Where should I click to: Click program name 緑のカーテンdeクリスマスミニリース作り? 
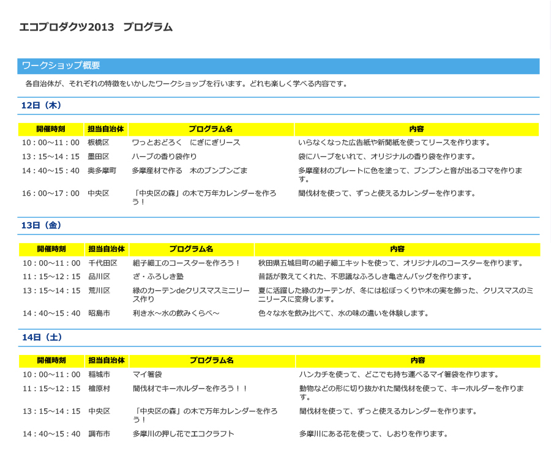[x=191, y=295]
